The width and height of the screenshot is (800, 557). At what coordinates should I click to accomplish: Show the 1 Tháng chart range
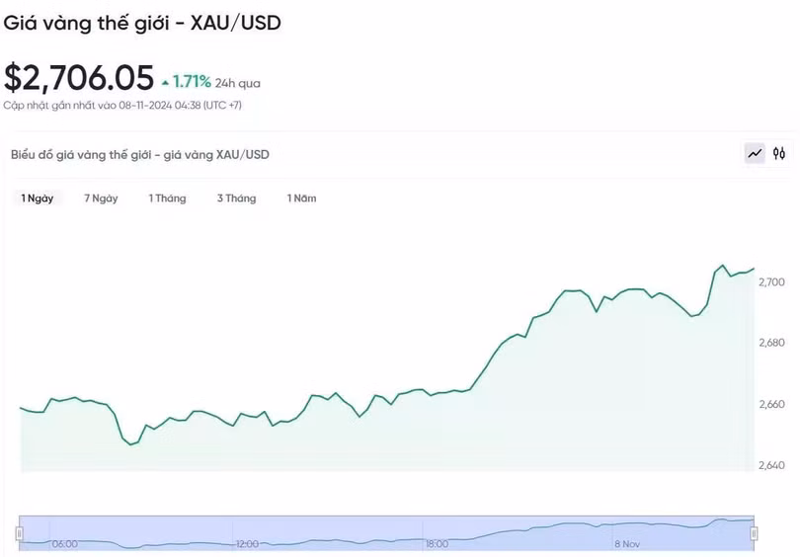tap(167, 199)
